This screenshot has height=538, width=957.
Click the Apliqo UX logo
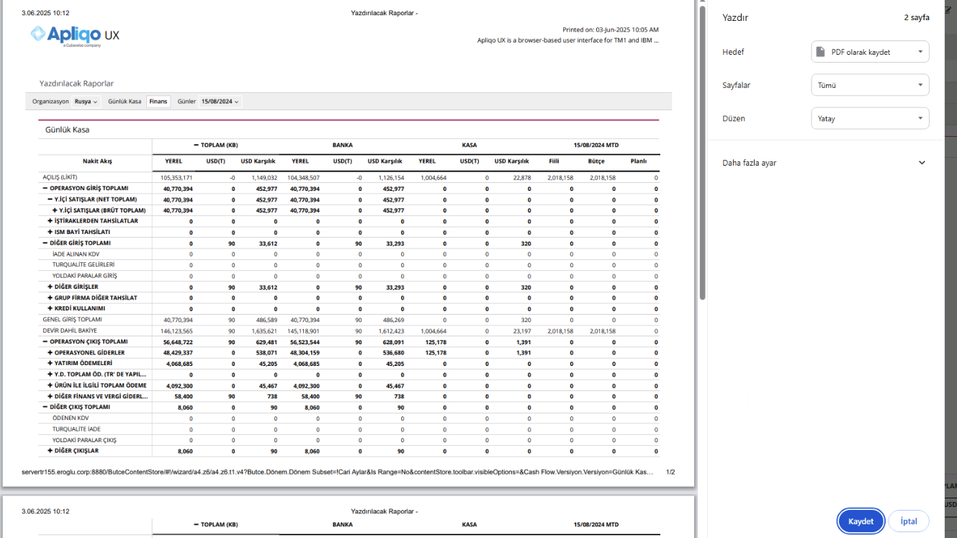[76, 35]
